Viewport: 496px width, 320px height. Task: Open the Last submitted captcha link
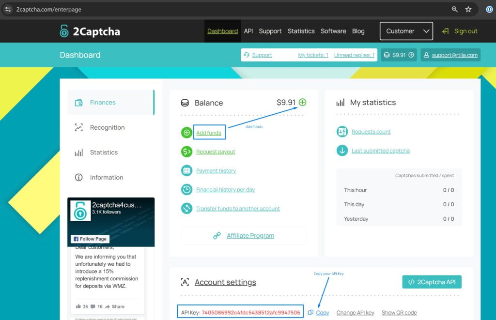tap(381, 151)
